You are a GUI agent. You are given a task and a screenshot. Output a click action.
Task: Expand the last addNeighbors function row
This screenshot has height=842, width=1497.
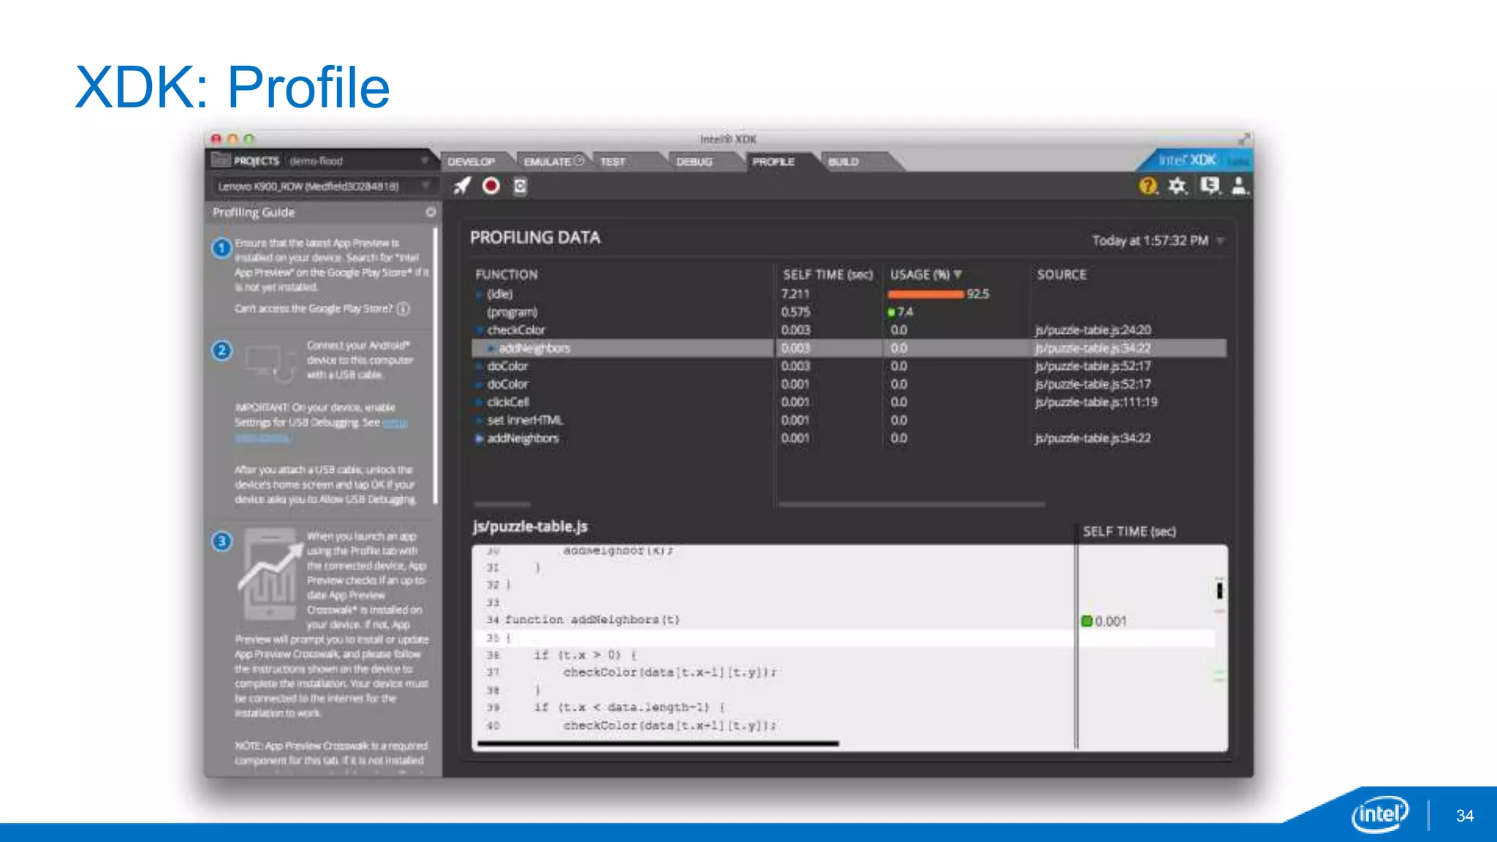pyautogui.click(x=479, y=439)
